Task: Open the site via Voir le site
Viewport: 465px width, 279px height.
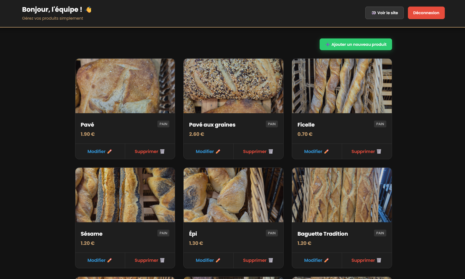Action: point(384,13)
